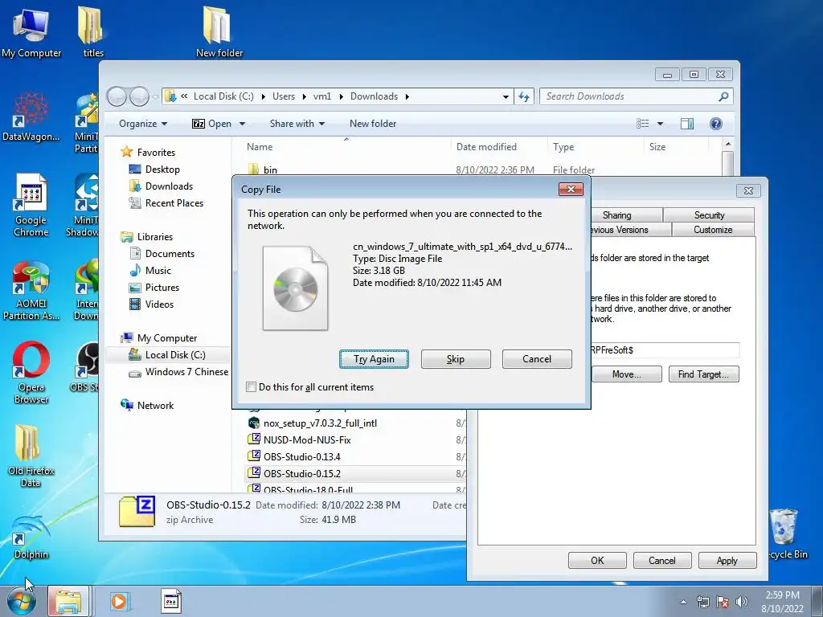Click the change view icon
This screenshot has width=823, height=617.
coord(643,124)
